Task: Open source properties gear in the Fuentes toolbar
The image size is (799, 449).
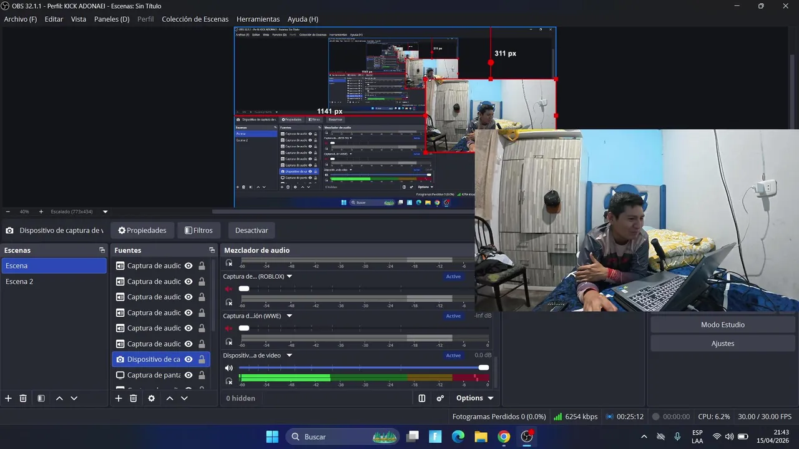Action: [151, 398]
